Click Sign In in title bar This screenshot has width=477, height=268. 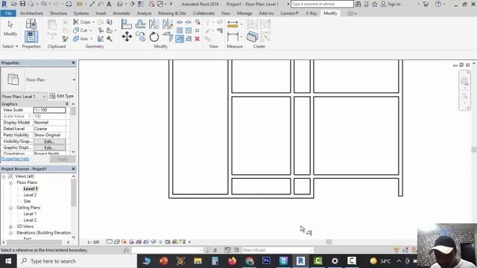coord(391,4)
